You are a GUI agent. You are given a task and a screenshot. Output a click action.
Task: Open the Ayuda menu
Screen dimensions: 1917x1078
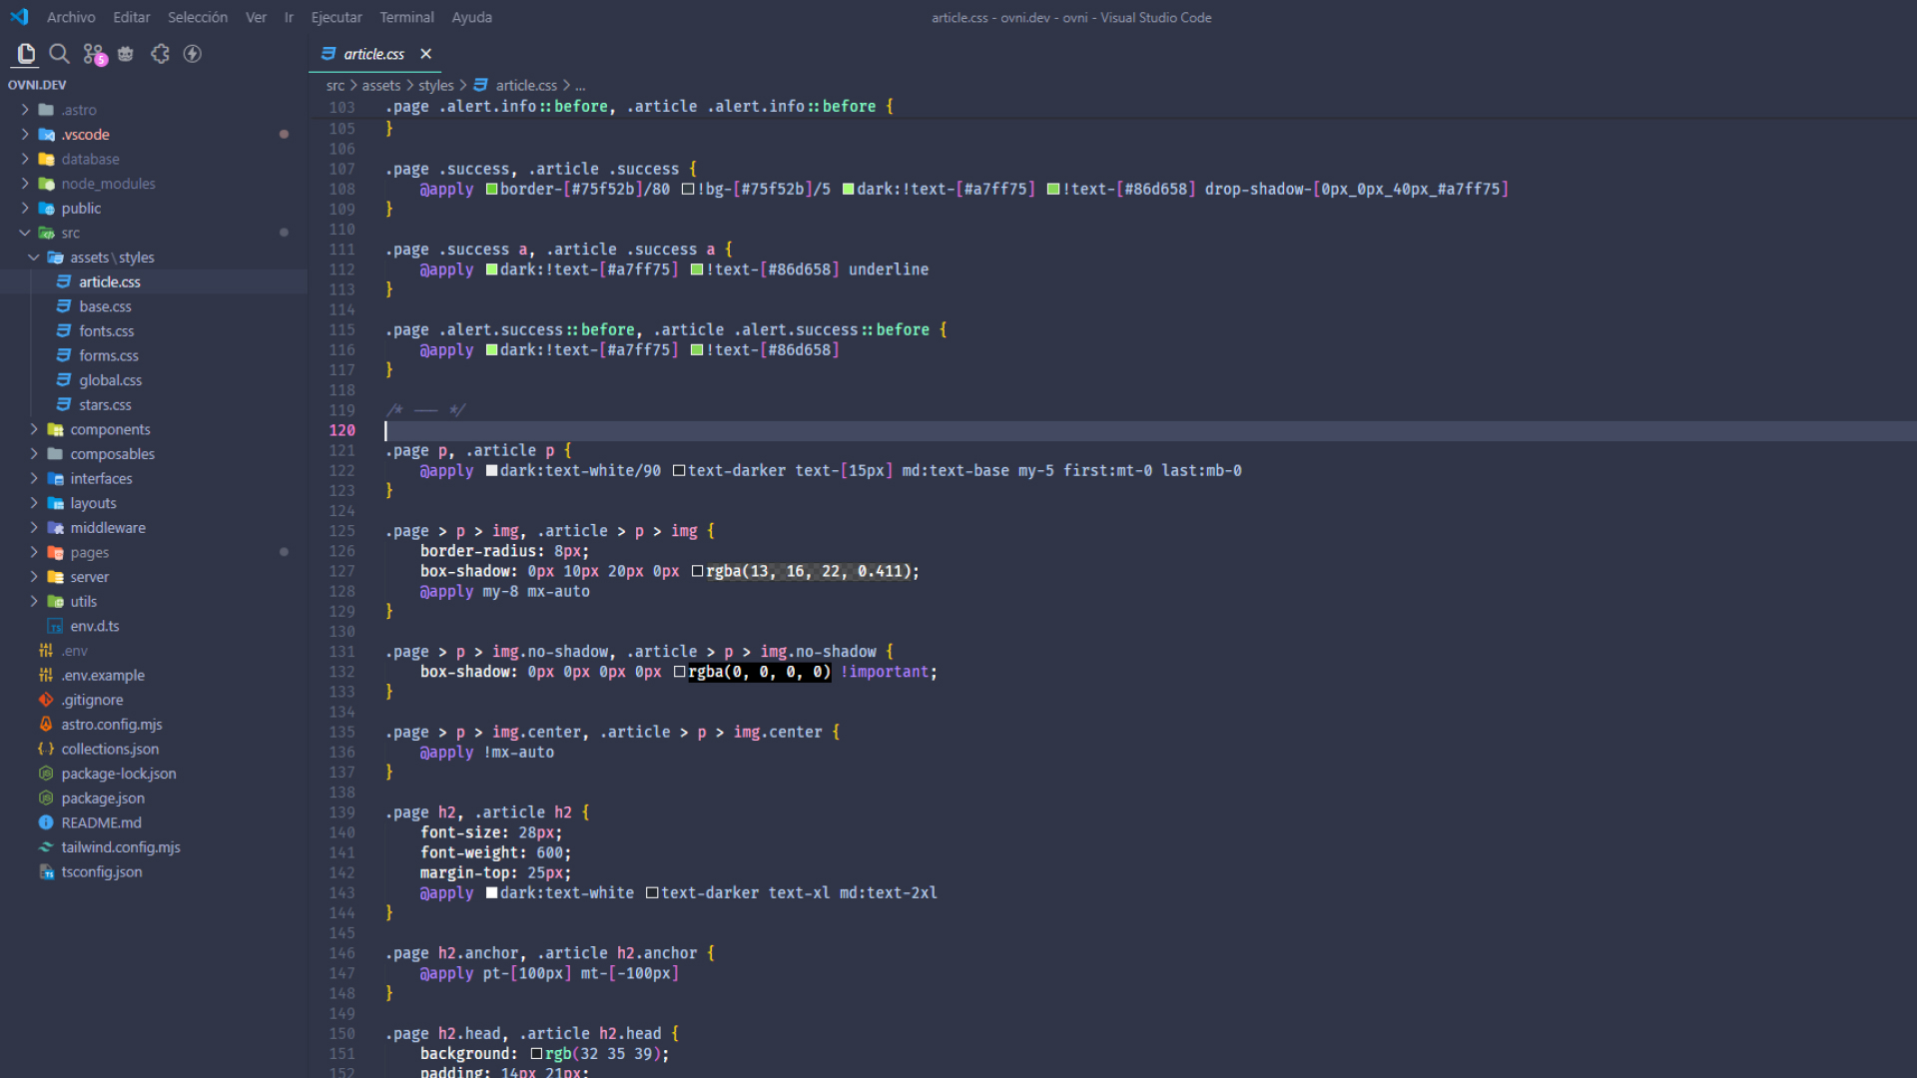tap(472, 17)
